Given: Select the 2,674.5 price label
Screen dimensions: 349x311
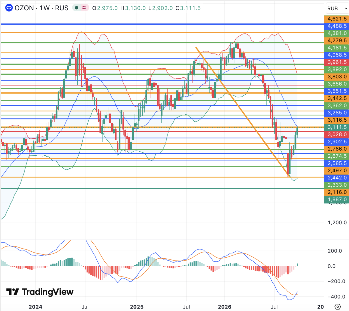Looking at the screenshot, I should pyautogui.click(x=336, y=156).
